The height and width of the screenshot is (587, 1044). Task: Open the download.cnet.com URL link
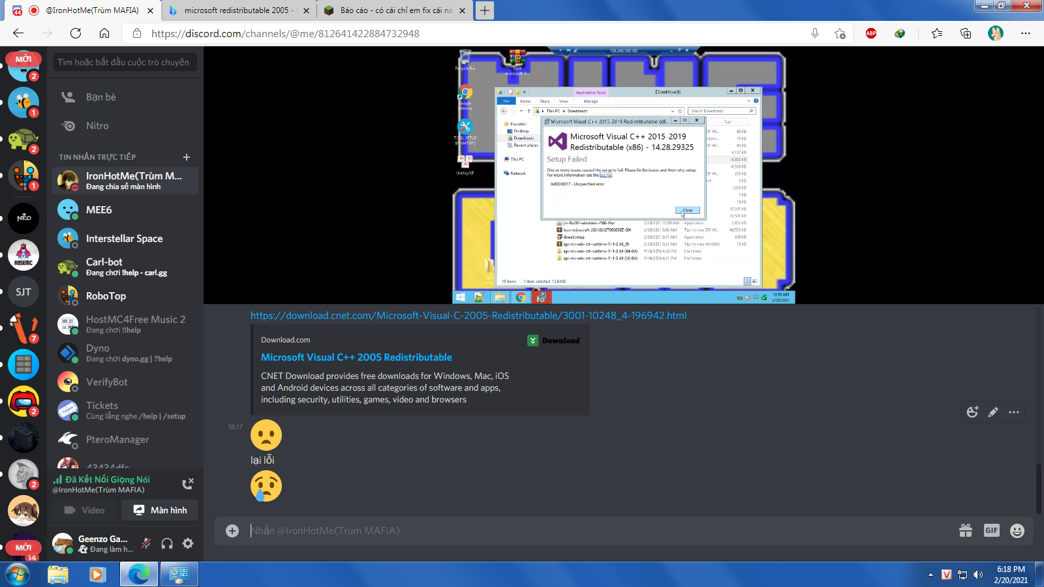[x=468, y=316]
